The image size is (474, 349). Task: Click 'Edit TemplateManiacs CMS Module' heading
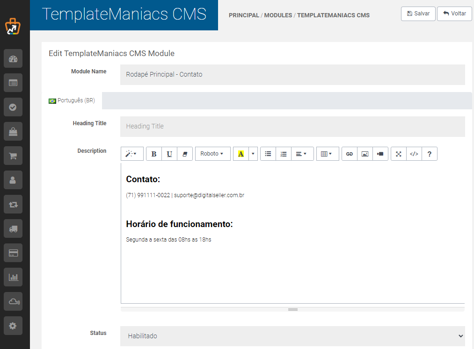[x=111, y=53]
